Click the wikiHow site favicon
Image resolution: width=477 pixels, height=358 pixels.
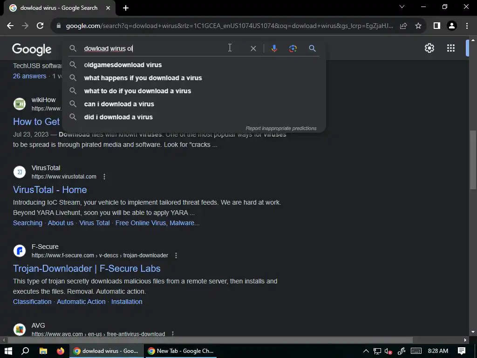point(20,104)
